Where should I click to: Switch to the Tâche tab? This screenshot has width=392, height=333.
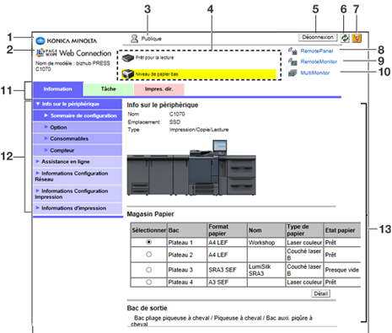click(x=109, y=89)
